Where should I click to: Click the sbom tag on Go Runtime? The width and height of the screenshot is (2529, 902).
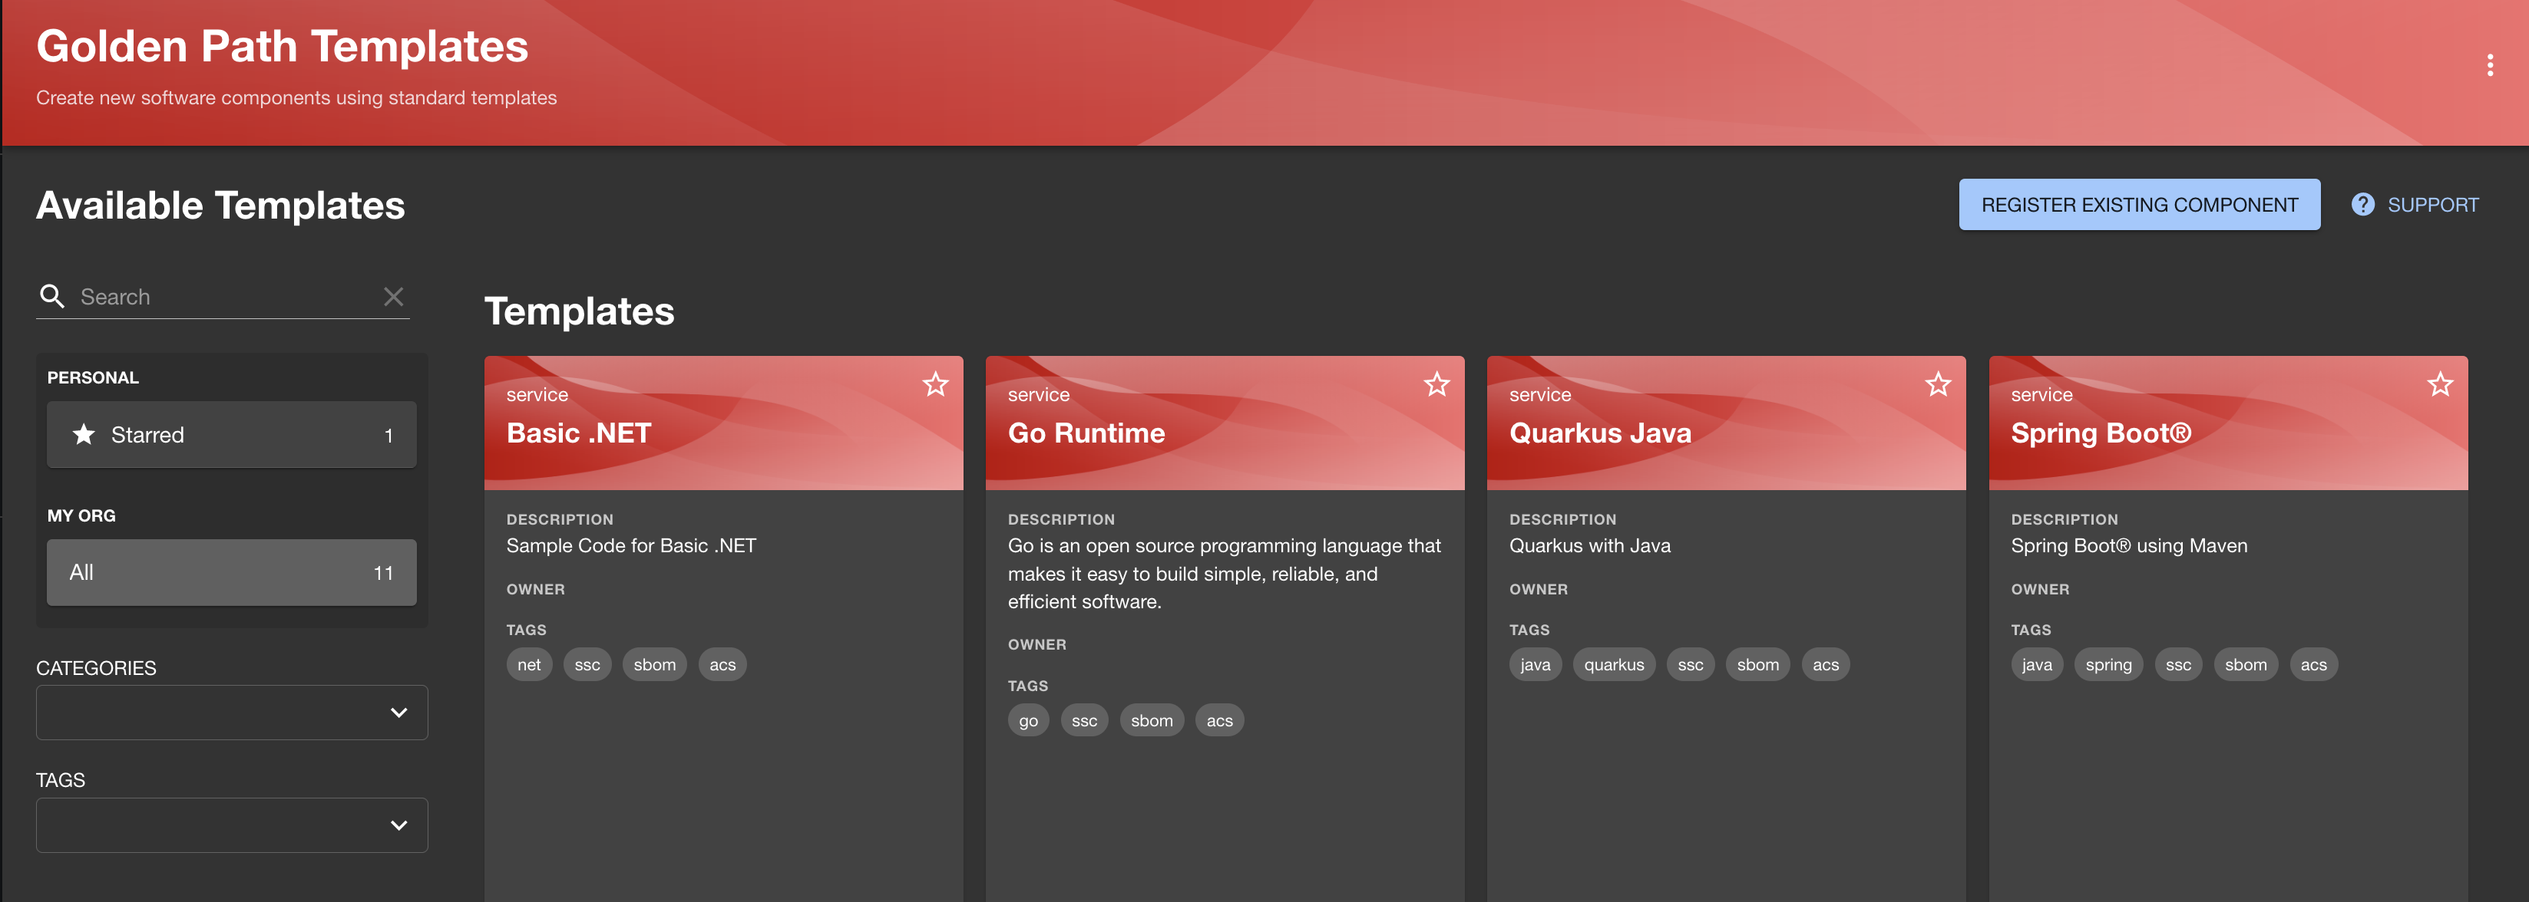tap(1152, 721)
